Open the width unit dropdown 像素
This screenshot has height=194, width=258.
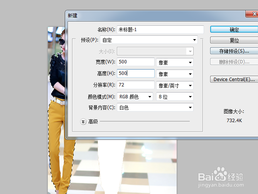click(x=175, y=62)
